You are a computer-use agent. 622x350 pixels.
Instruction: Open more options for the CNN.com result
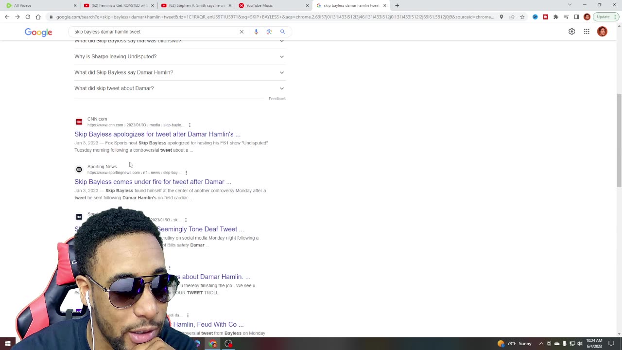190,125
